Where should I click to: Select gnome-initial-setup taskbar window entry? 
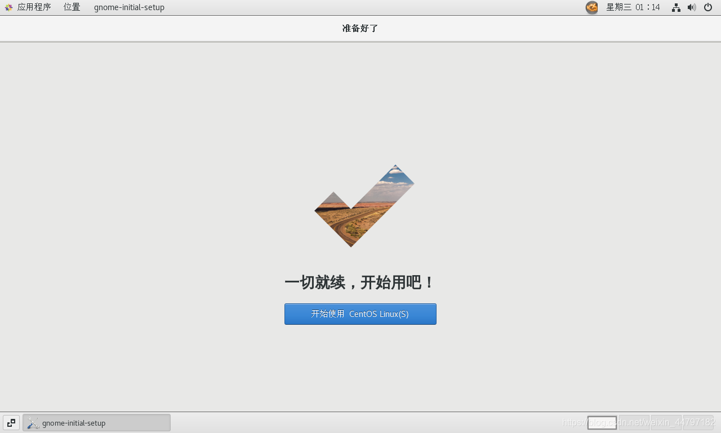pyautogui.click(x=96, y=423)
